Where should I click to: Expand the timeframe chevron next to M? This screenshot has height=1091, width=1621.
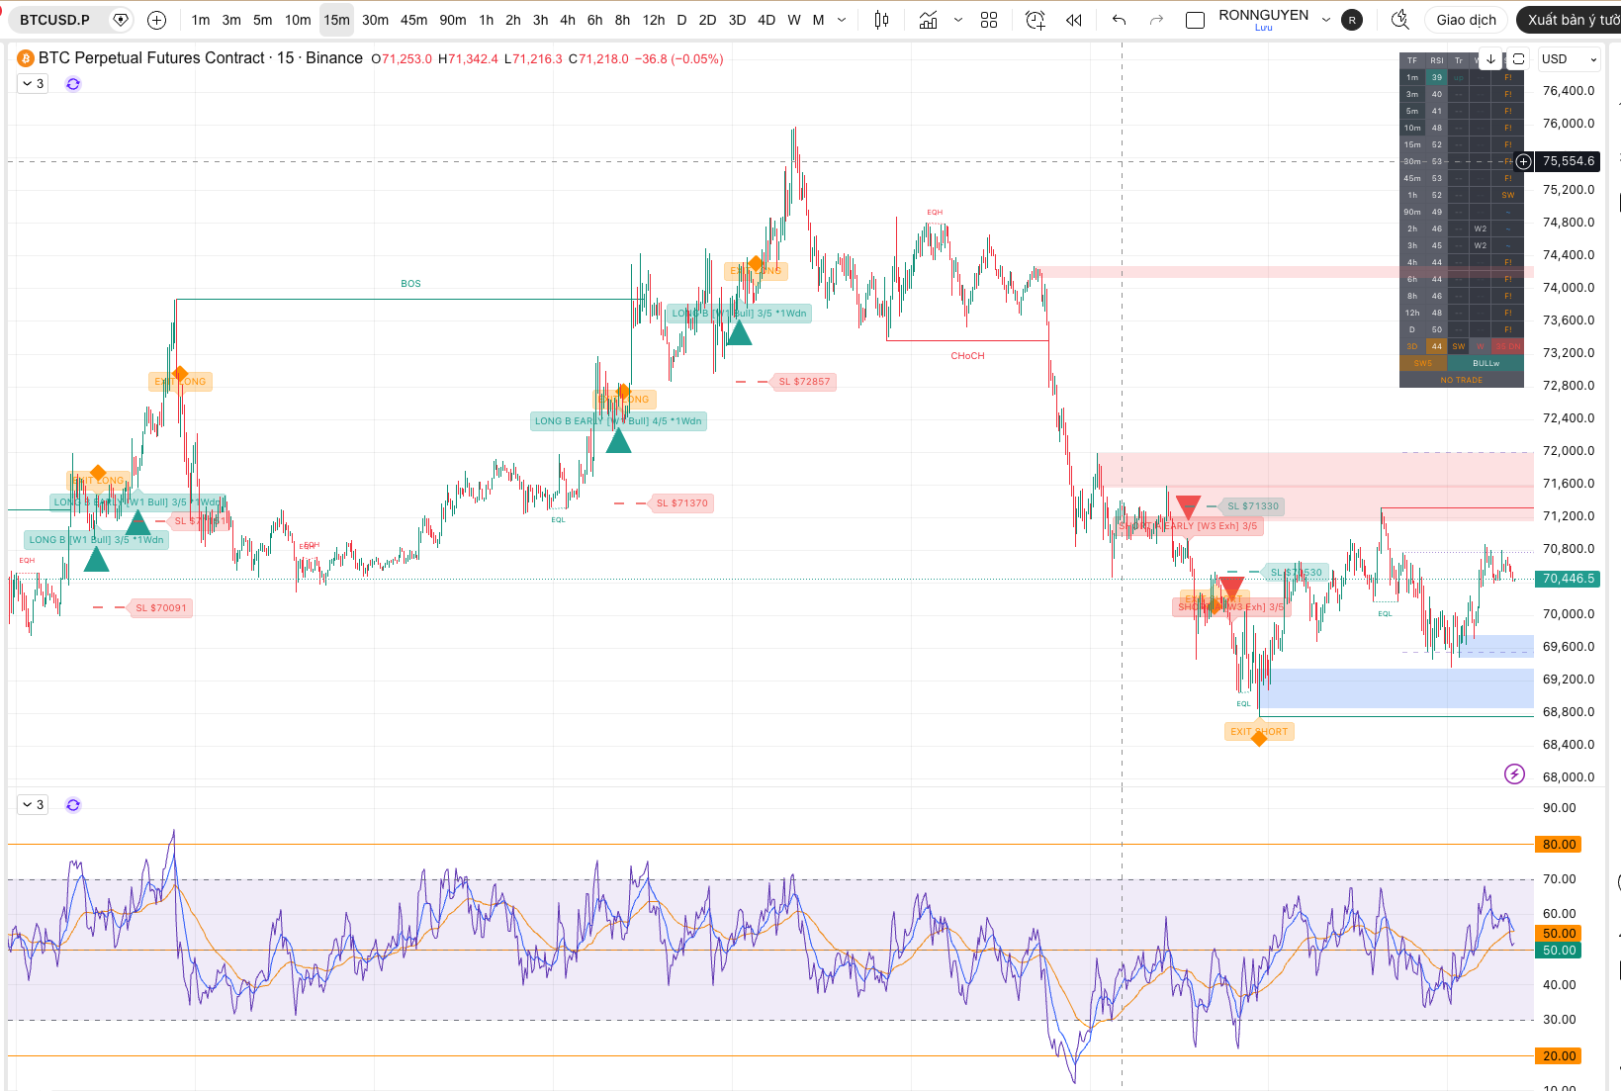click(x=841, y=19)
